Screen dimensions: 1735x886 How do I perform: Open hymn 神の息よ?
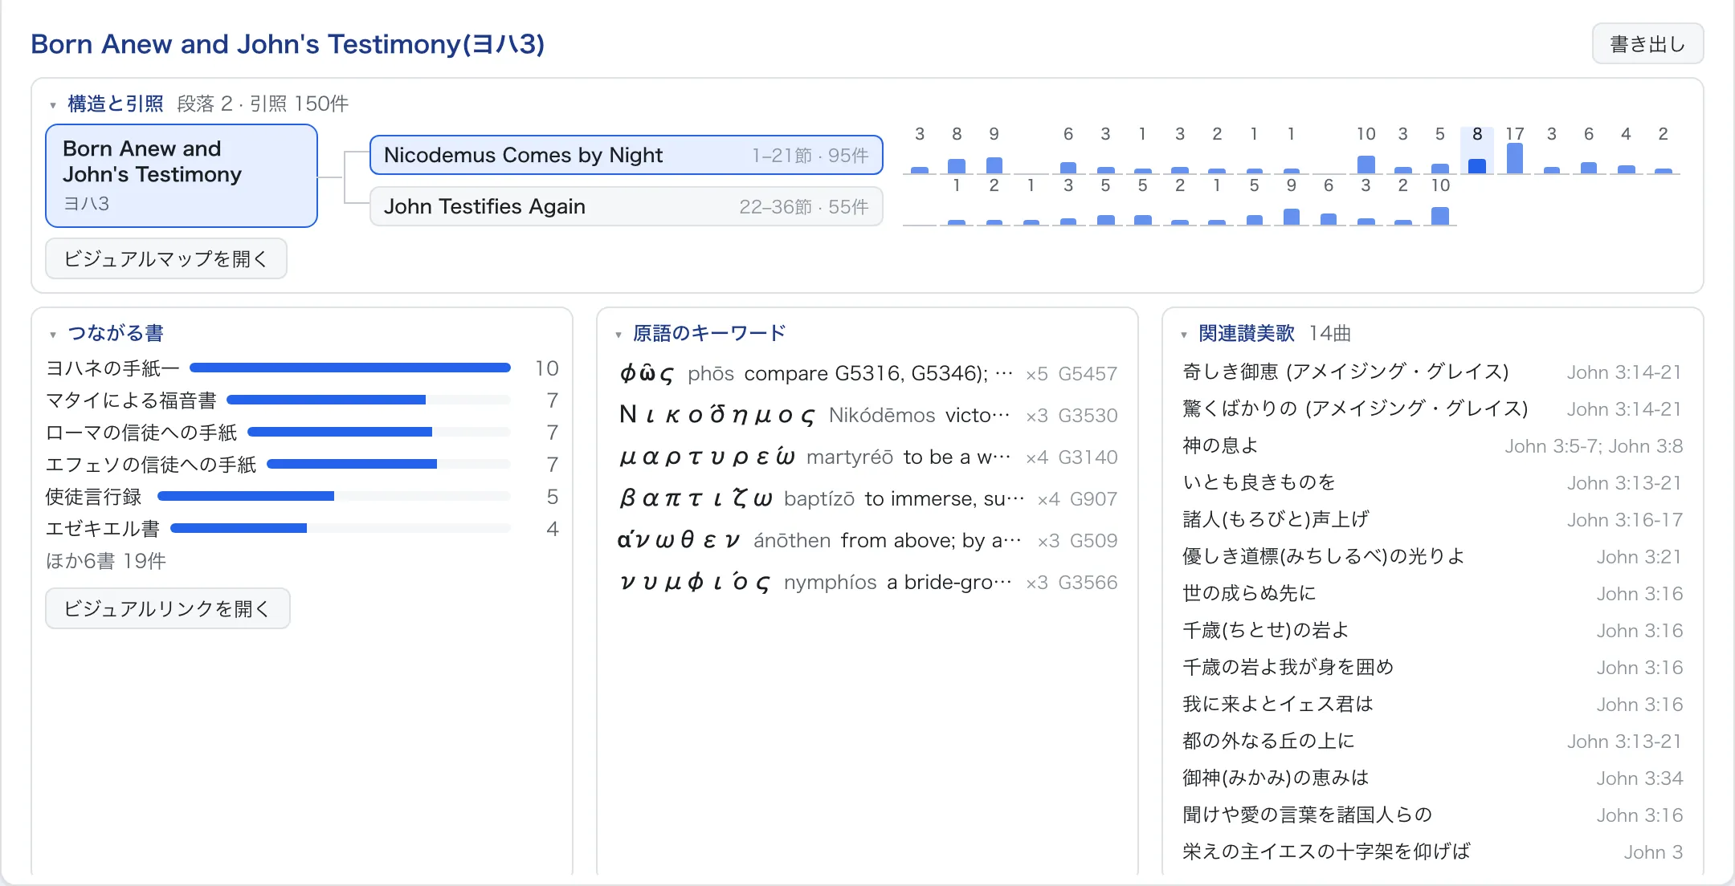tap(1432, 445)
